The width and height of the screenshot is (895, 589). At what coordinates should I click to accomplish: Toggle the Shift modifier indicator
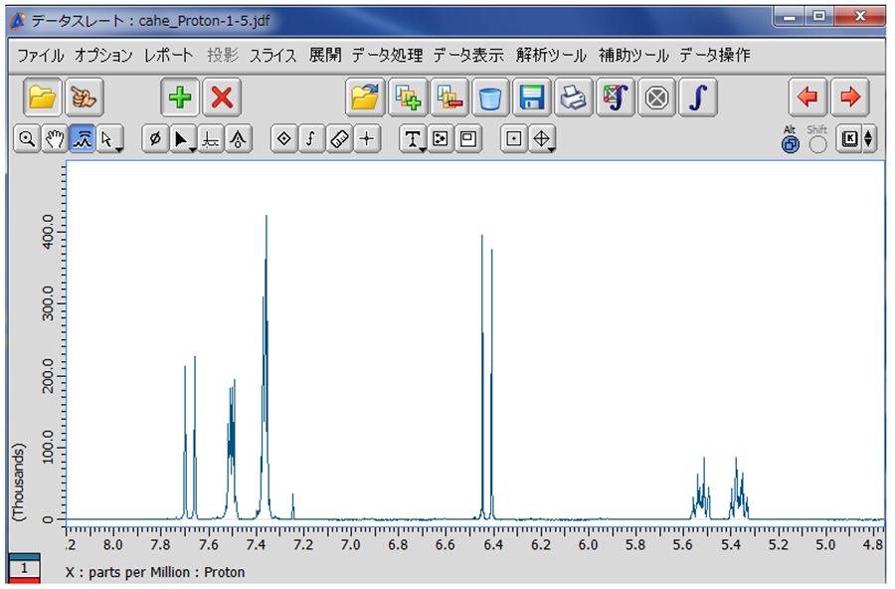817,144
